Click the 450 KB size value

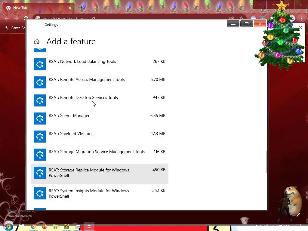click(x=159, y=170)
